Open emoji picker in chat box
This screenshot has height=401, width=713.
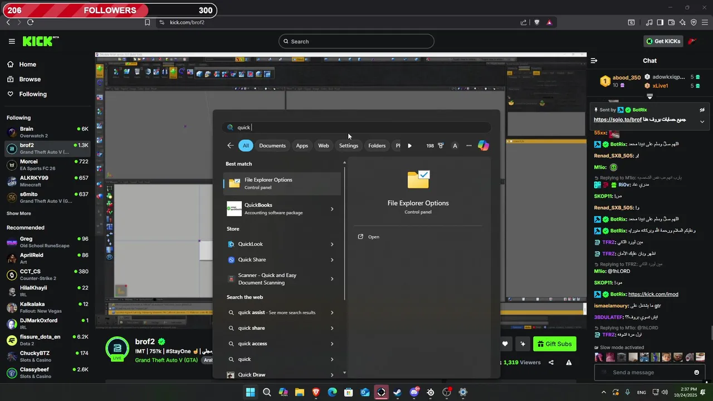[x=696, y=373]
